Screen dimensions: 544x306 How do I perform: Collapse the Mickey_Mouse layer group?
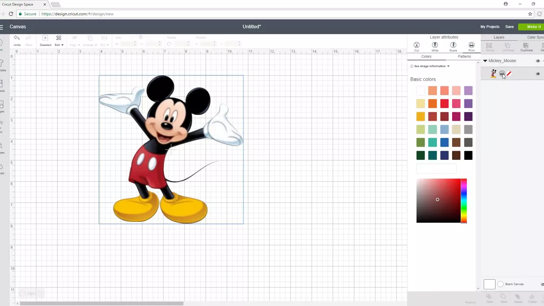485,61
